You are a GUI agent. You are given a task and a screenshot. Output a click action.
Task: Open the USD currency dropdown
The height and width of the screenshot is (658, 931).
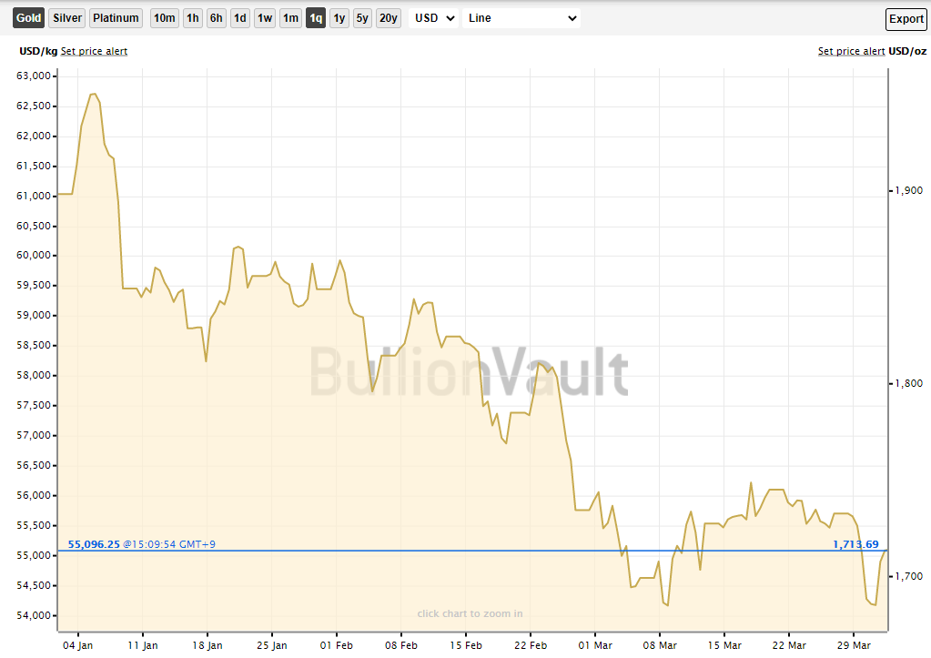(x=434, y=18)
